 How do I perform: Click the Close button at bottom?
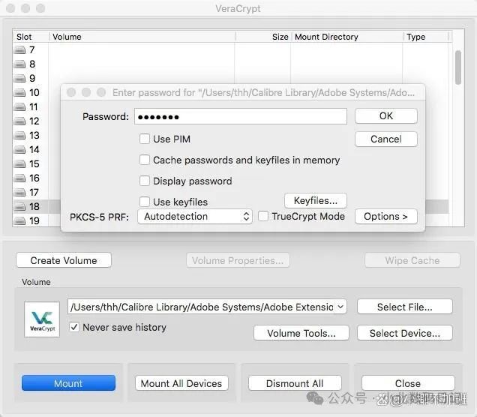coord(408,383)
